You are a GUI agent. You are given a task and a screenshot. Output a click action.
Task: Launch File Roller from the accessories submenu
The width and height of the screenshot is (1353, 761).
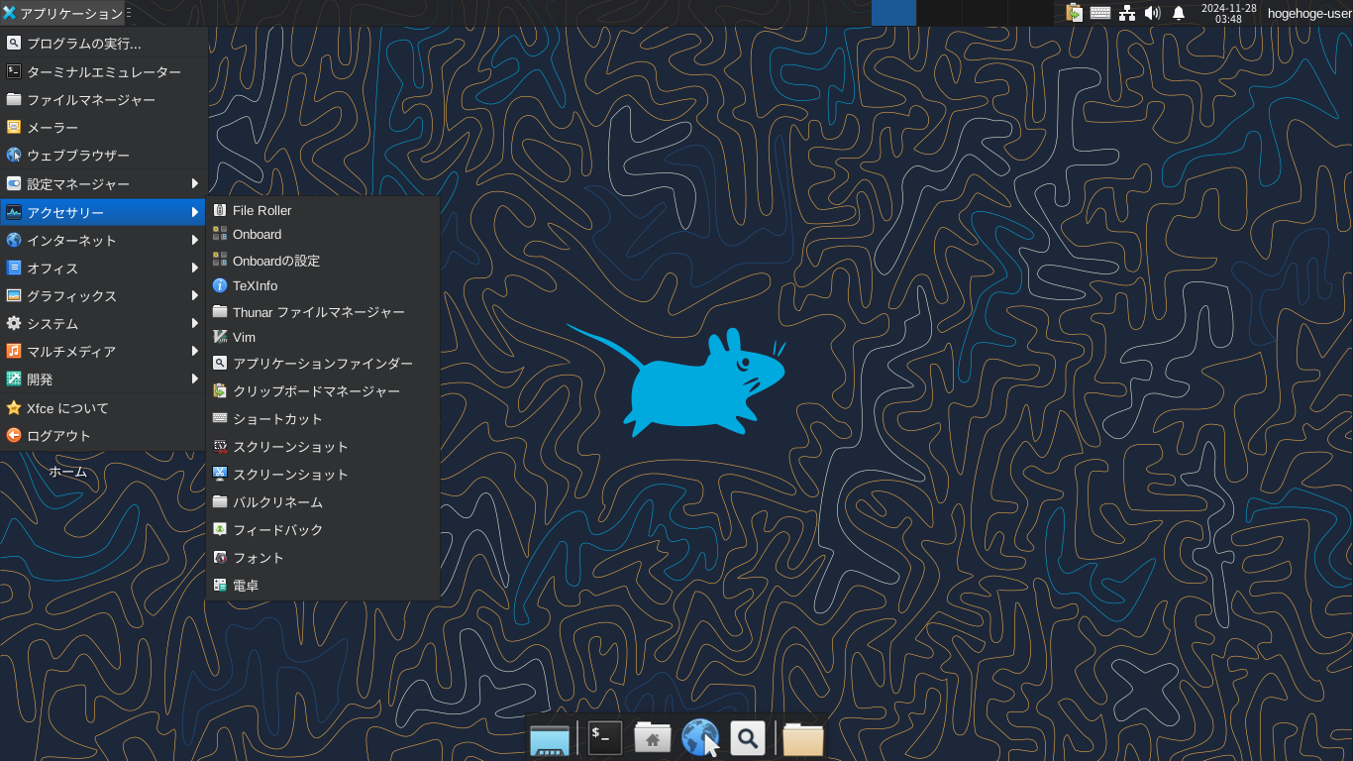tap(323, 210)
